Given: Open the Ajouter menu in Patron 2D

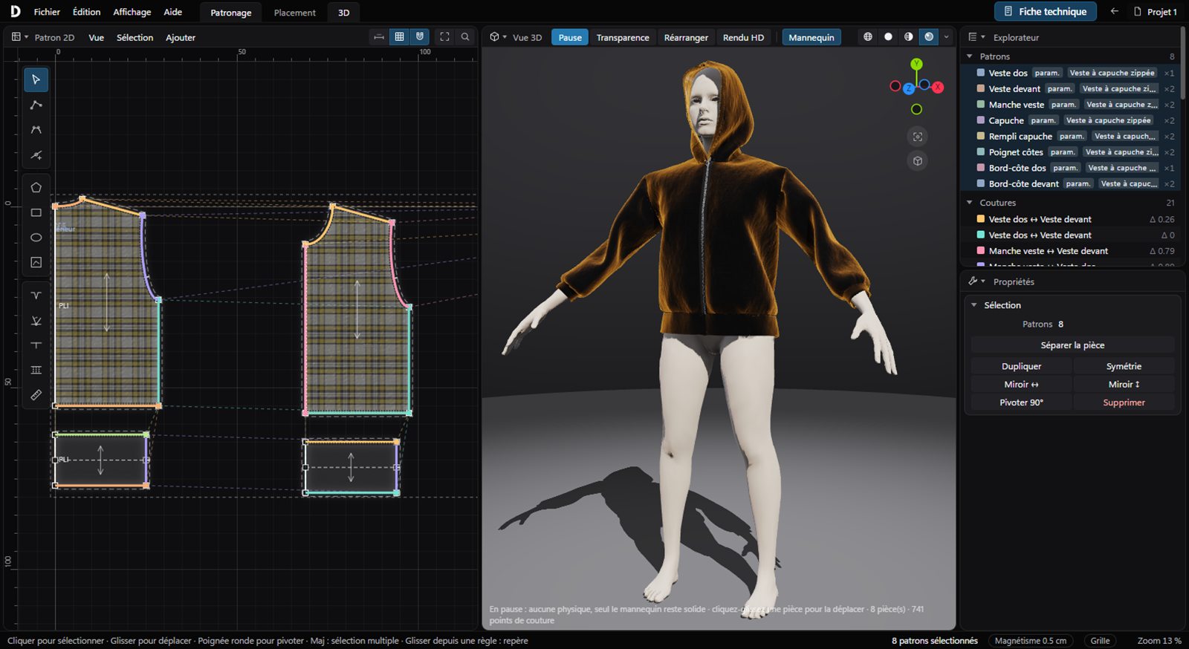Looking at the screenshot, I should click(x=181, y=37).
